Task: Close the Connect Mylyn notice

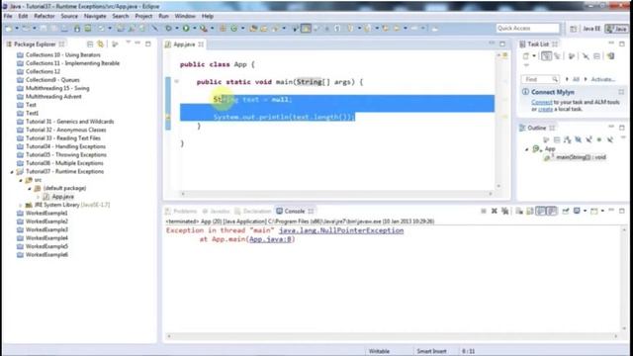Action: coord(621,92)
